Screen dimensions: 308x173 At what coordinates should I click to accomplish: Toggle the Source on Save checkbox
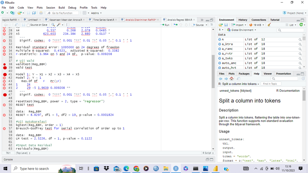click(28, 25)
